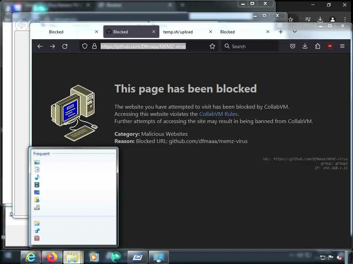Screen dimensions: 353x264
Task: Click the Windows Start button
Action: coord(8,256)
